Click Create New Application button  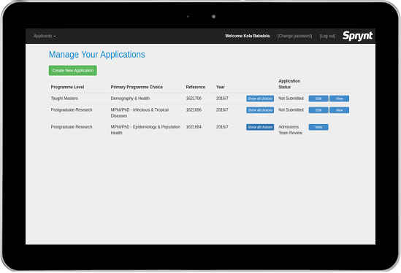(x=73, y=71)
